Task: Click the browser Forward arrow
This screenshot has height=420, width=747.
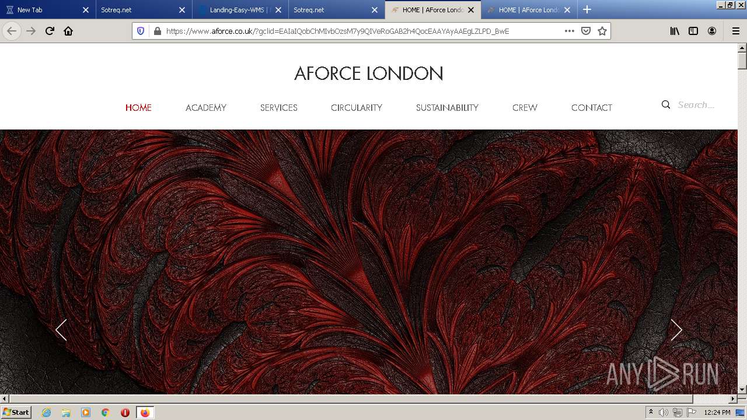Action: (31, 31)
